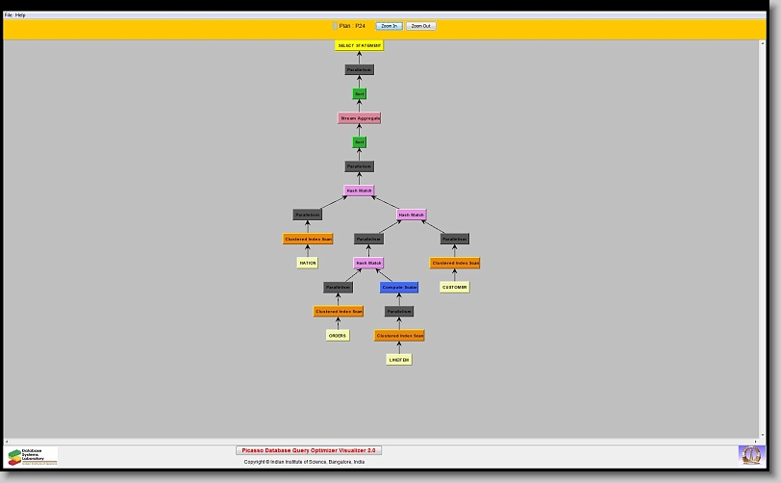This screenshot has height=483, width=781.
Task: Select the CUSTOMER table node
Action: pos(455,287)
